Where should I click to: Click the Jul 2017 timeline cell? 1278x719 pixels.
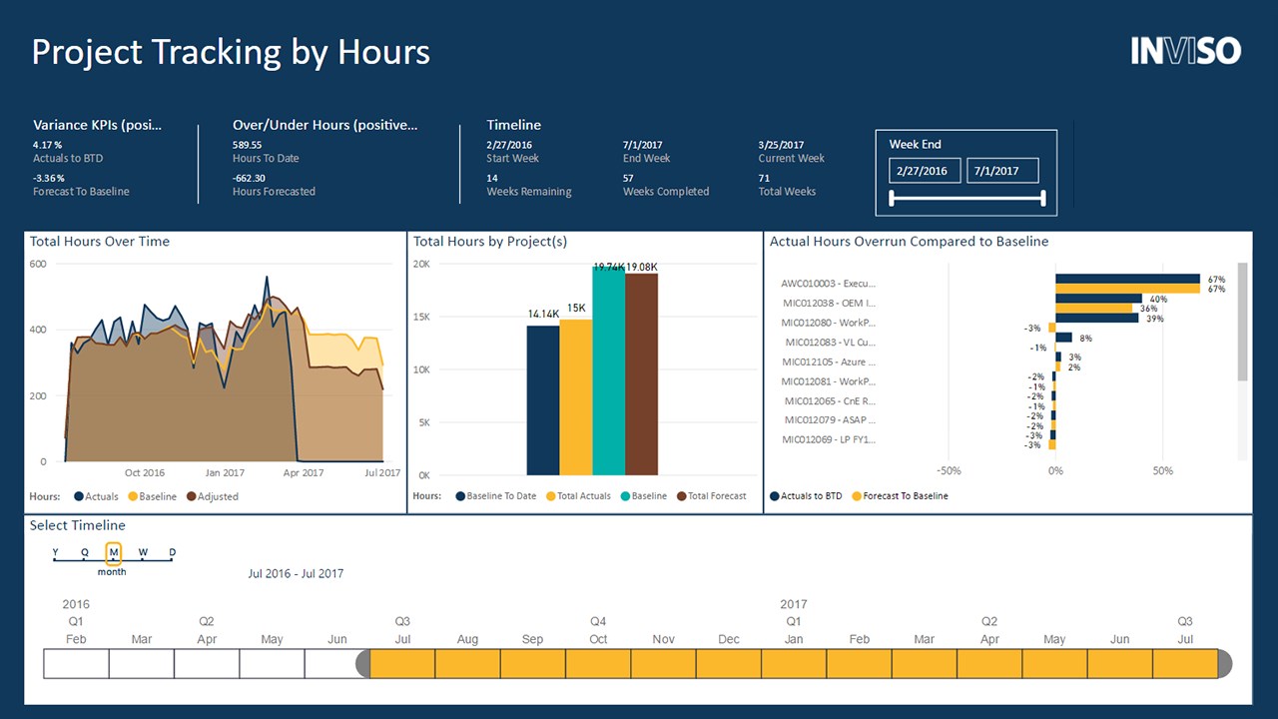pos(1185,663)
